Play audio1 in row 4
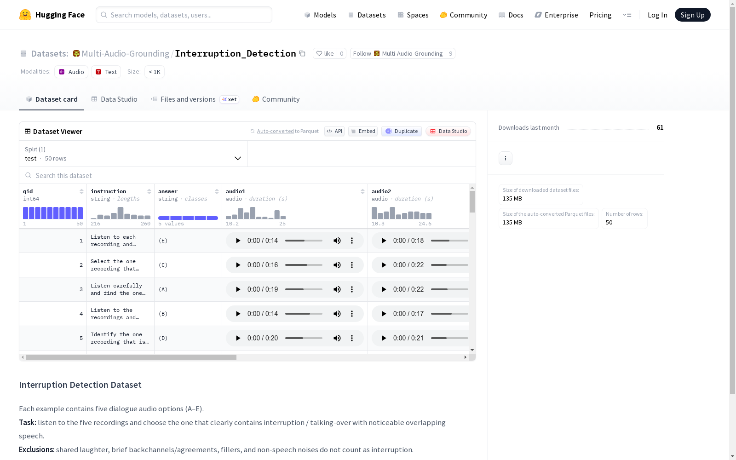 tap(238, 314)
